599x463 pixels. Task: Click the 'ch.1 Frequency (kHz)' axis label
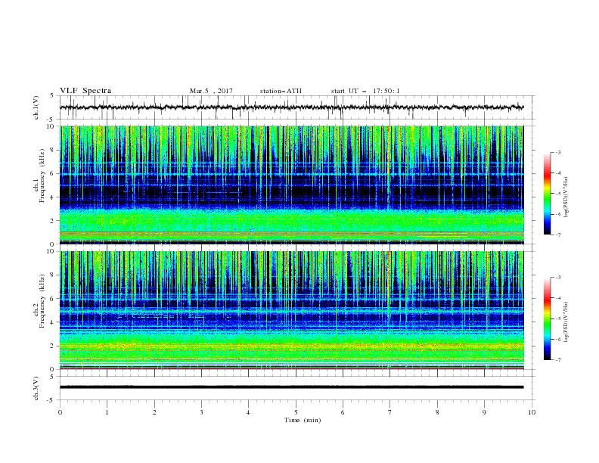click(39, 176)
